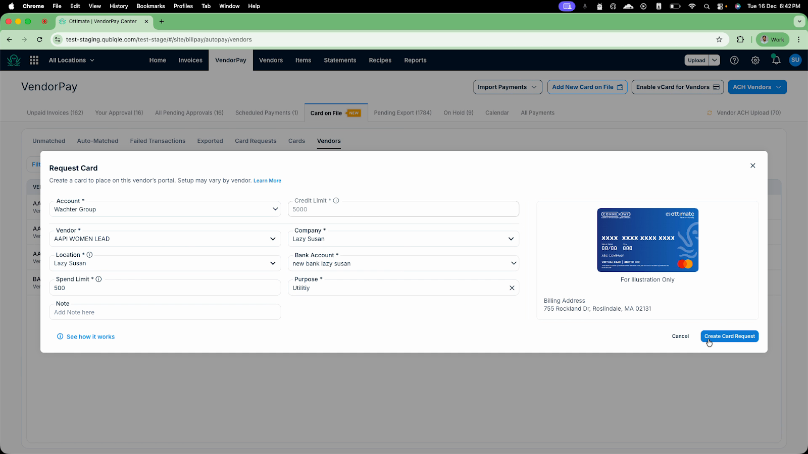This screenshot has width=808, height=454.
Task: Cancel the Request Card dialog
Action: [x=680, y=336]
